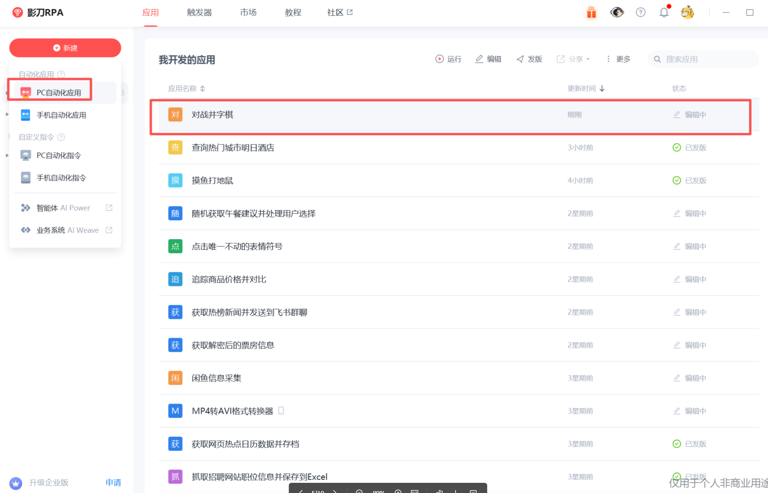This screenshot has height=493, width=768.
Task: Expand the PC自动化指令 tree arrow
Action: tap(7, 155)
